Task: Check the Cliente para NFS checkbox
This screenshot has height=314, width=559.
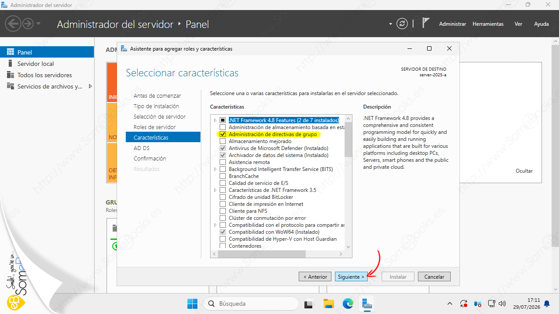Action: (x=223, y=211)
